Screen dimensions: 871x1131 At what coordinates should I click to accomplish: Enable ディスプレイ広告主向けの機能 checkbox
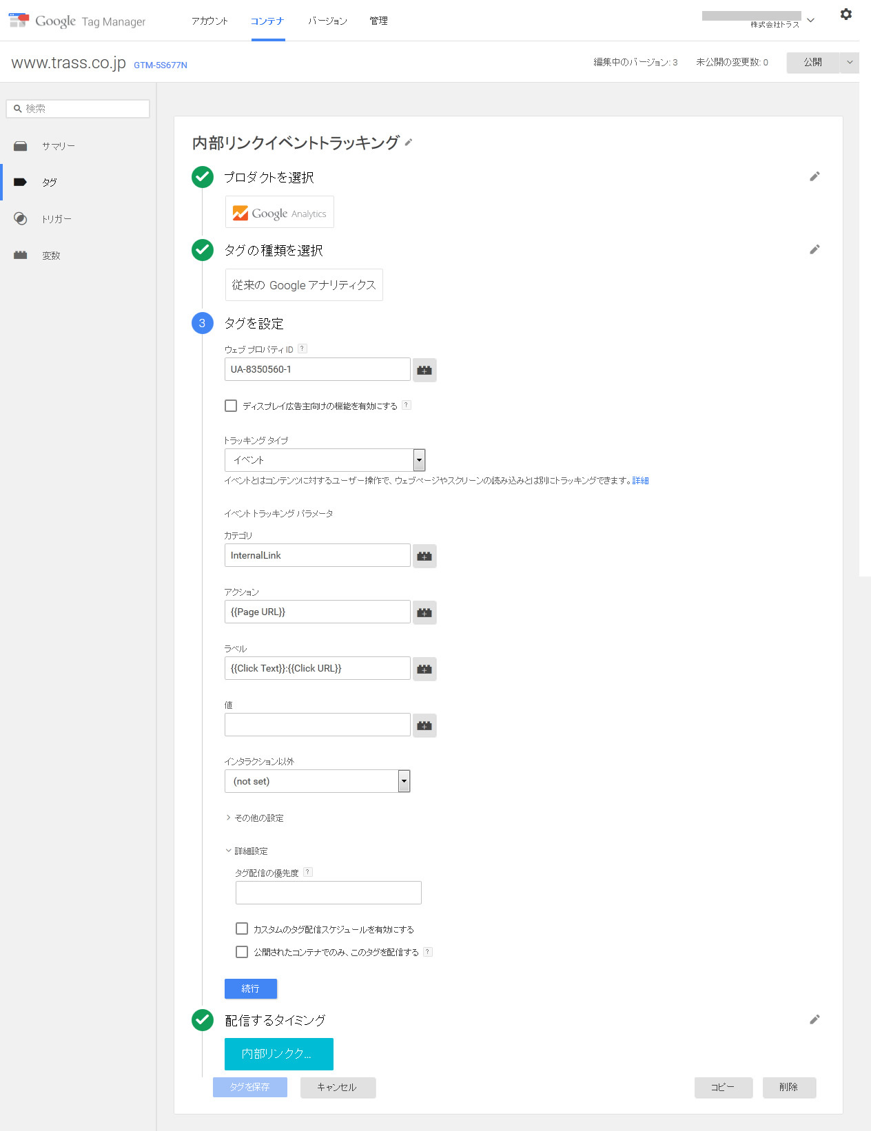click(231, 406)
